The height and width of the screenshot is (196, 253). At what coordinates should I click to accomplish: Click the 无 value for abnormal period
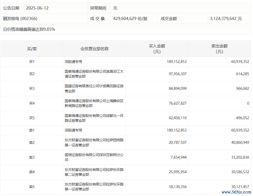click(115, 8)
